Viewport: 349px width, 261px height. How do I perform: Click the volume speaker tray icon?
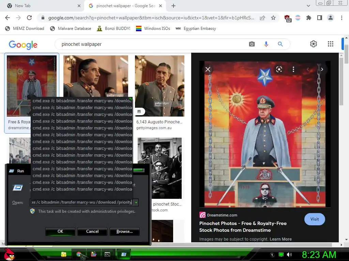coord(289,255)
